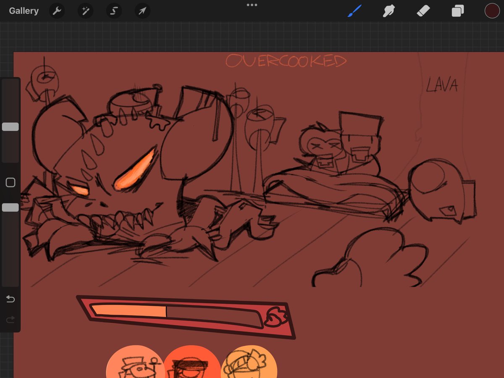Image resolution: width=504 pixels, height=378 pixels.
Task: Open the Layers panel
Action: point(457,11)
